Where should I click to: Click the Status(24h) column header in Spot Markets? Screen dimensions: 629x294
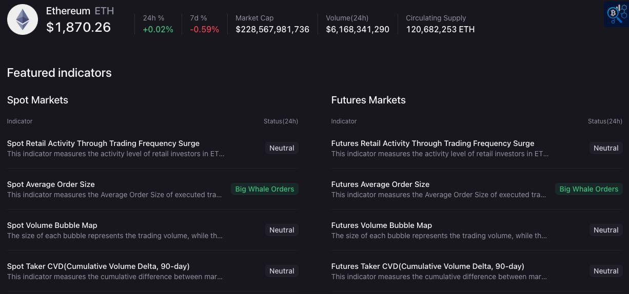pos(281,121)
